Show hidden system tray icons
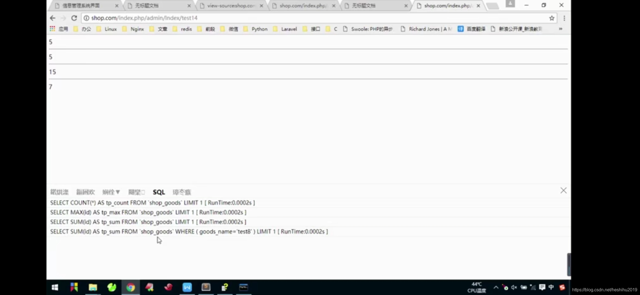 coord(496,287)
